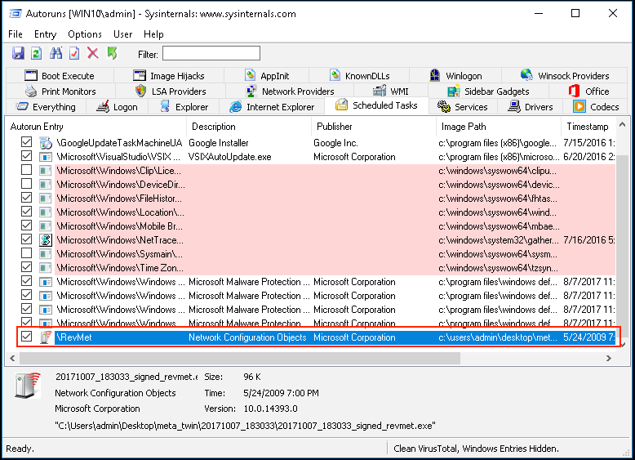Sort by the Publisher column header

point(335,127)
